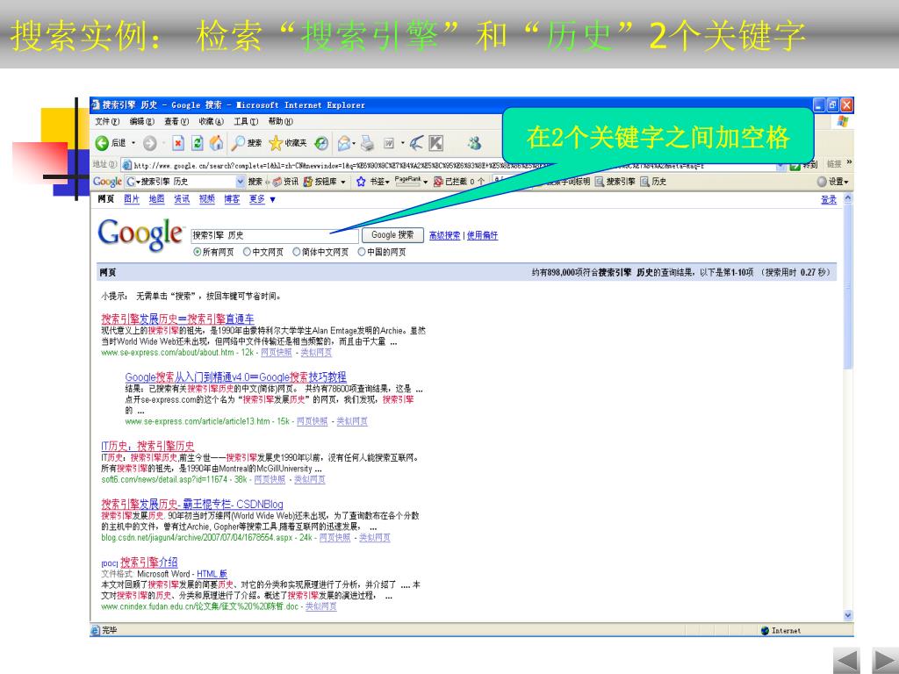Click the Messenger people icon
The height and width of the screenshot is (674, 899).
(x=474, y=143)
